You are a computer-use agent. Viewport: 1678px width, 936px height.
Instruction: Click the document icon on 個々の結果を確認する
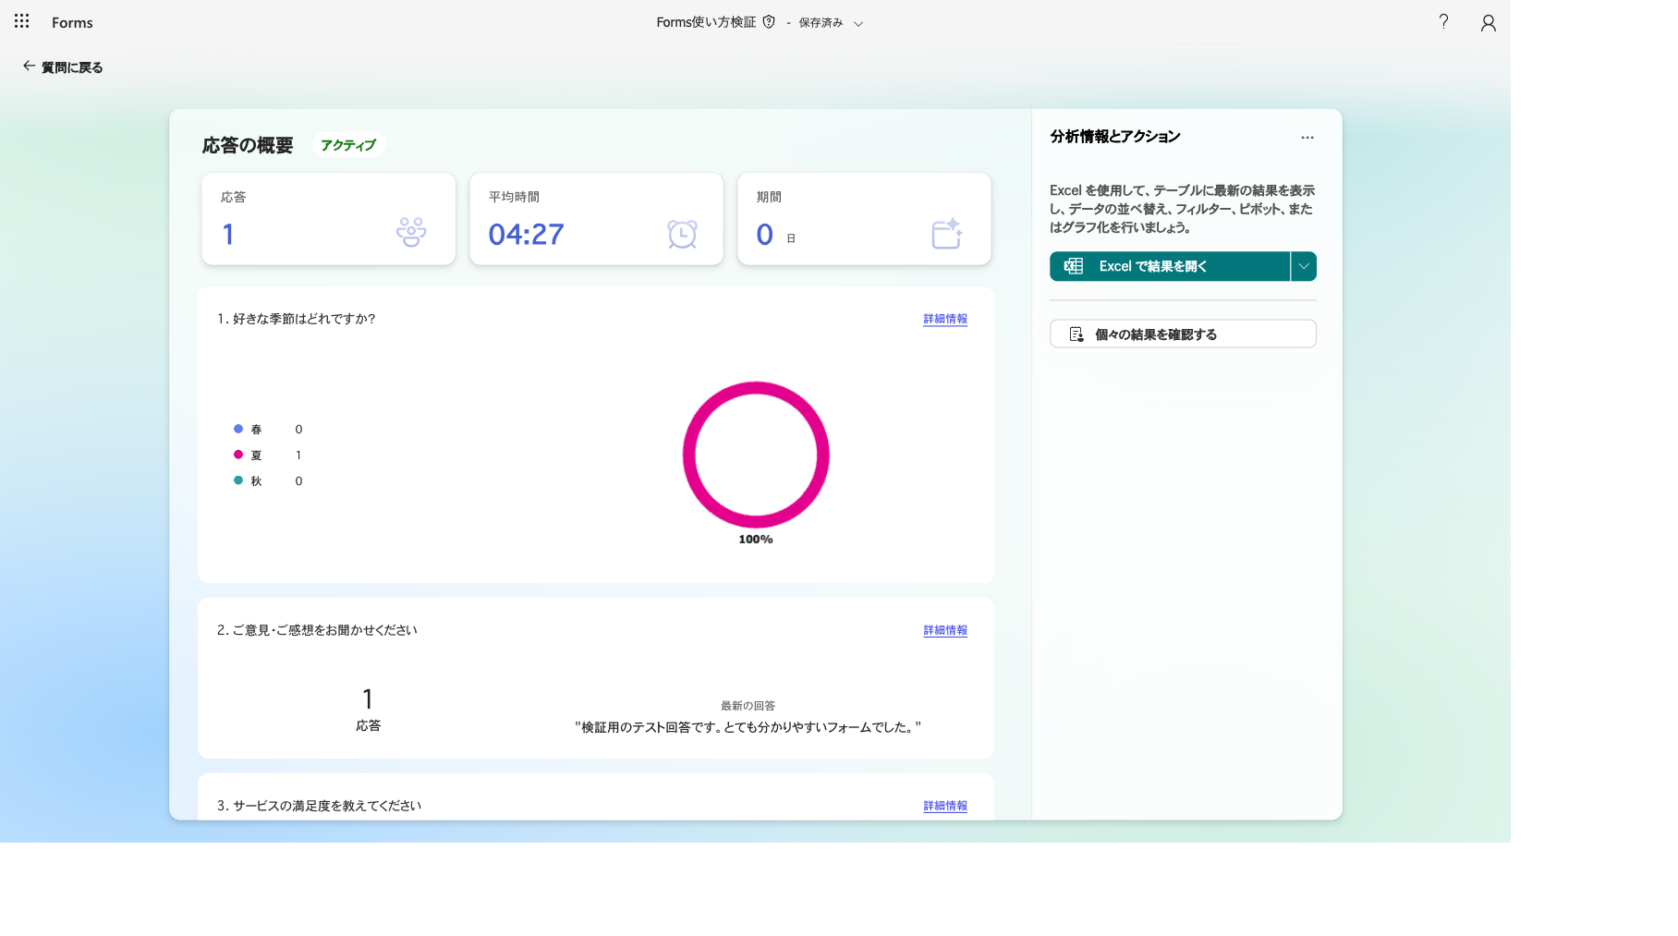click(1076, 334)
